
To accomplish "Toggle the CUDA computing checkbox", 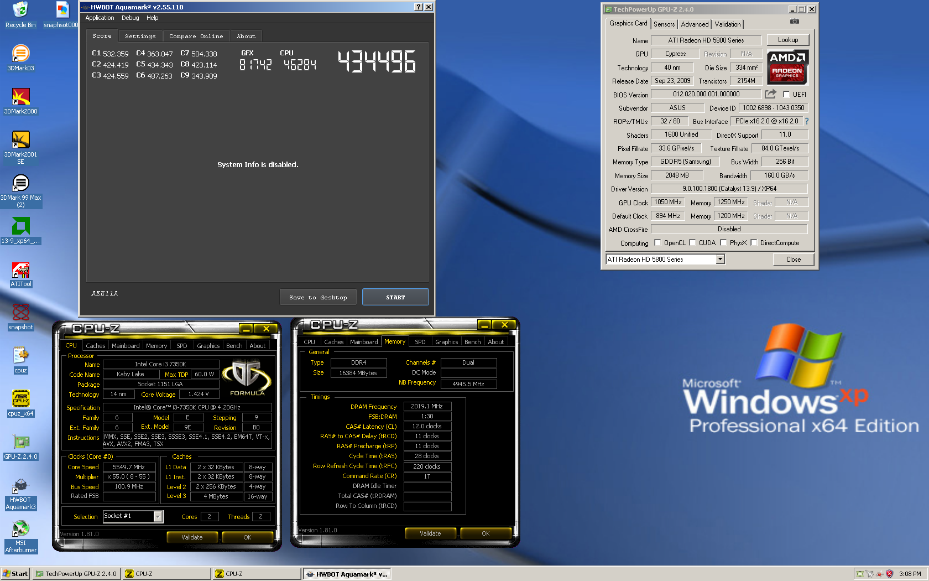I will tap(692, 242).
